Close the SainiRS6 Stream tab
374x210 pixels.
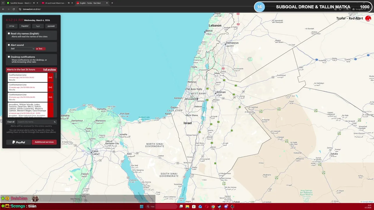(37, 3)
